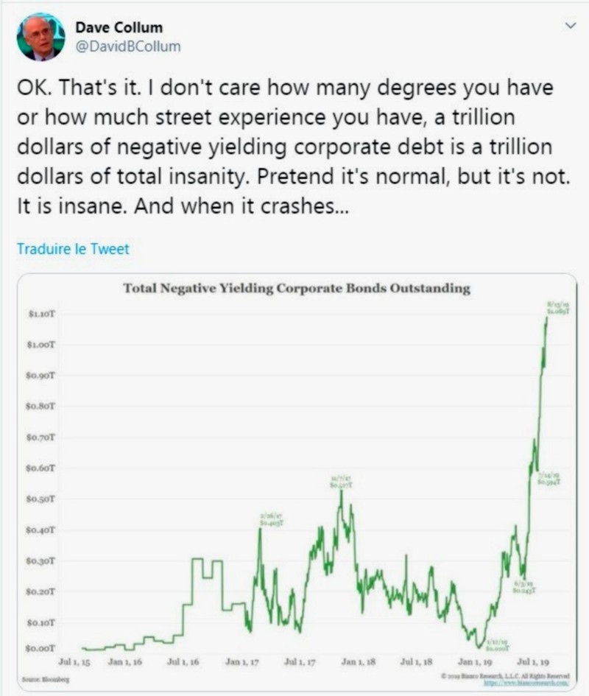589x696 pixels.
Task: Click the Traduire le Tweet link
Action: [x=73, y=249]
